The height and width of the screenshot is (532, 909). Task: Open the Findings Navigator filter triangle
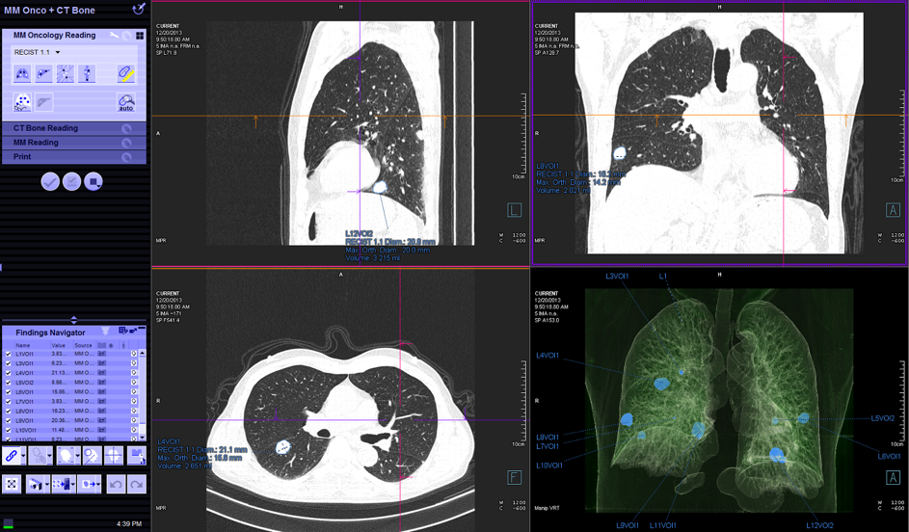click(x=105, y=332)
